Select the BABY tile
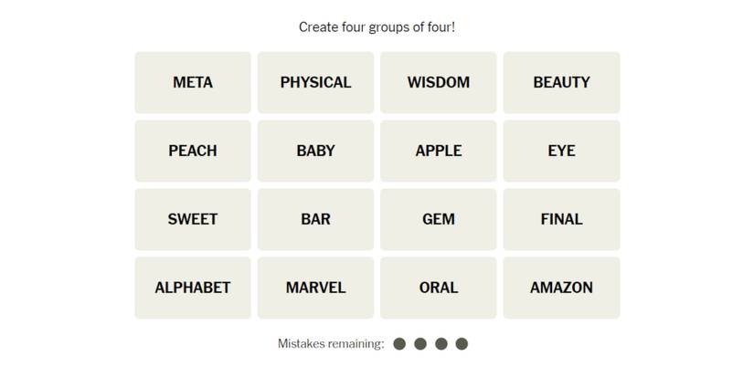 (315, 151)
